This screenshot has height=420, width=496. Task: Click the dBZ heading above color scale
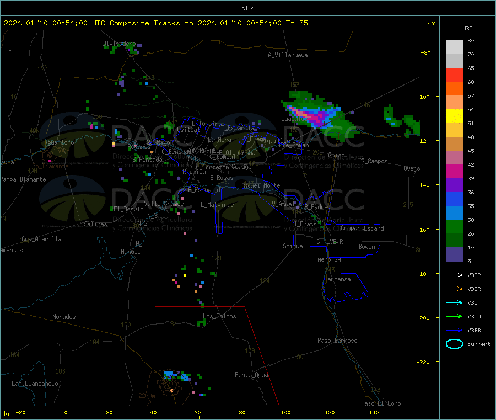(x=467, y=29)
